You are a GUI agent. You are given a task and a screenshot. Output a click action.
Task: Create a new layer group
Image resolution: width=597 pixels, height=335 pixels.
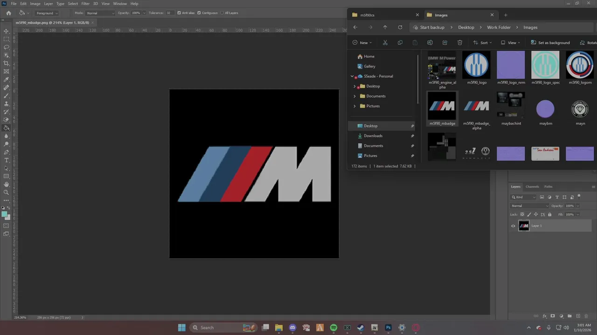click(569, 316)
